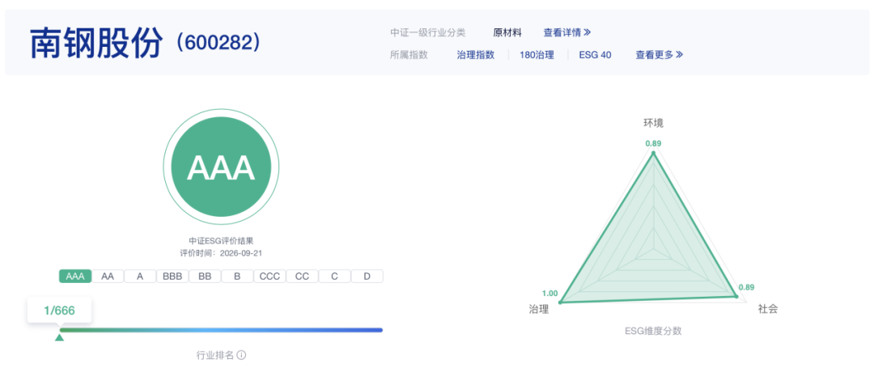This screenshot has height=372, width=874.
Task: Select the CC rating box
Action: pos(302,277)
